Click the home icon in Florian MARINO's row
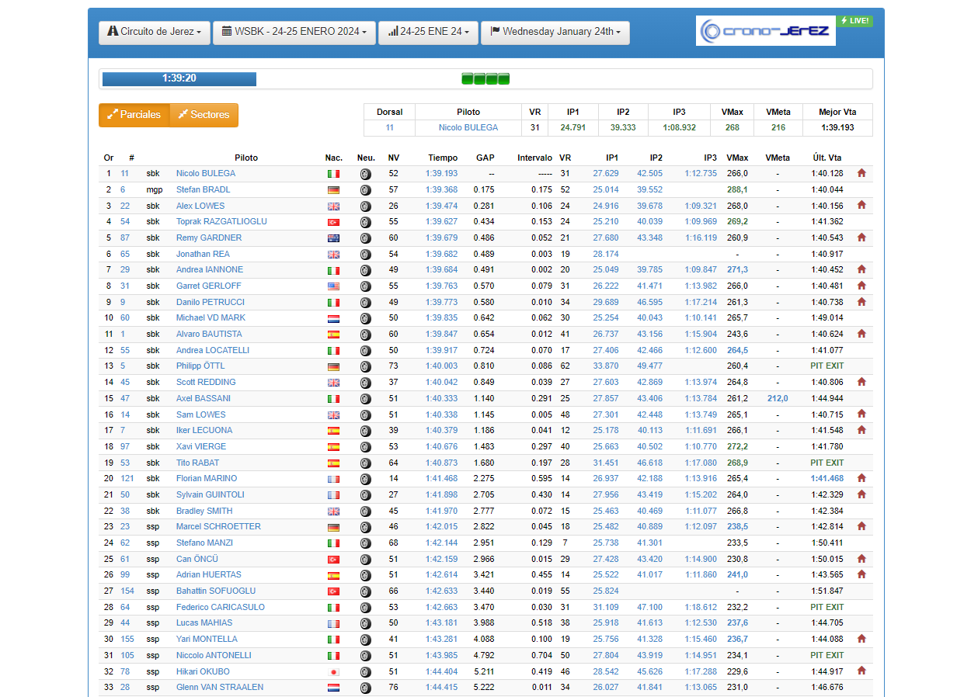964x697 pixels. 861,478
